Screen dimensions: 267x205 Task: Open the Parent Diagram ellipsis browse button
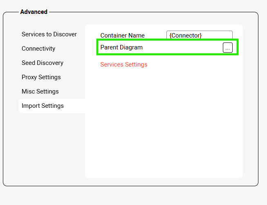tap(227, 48)
